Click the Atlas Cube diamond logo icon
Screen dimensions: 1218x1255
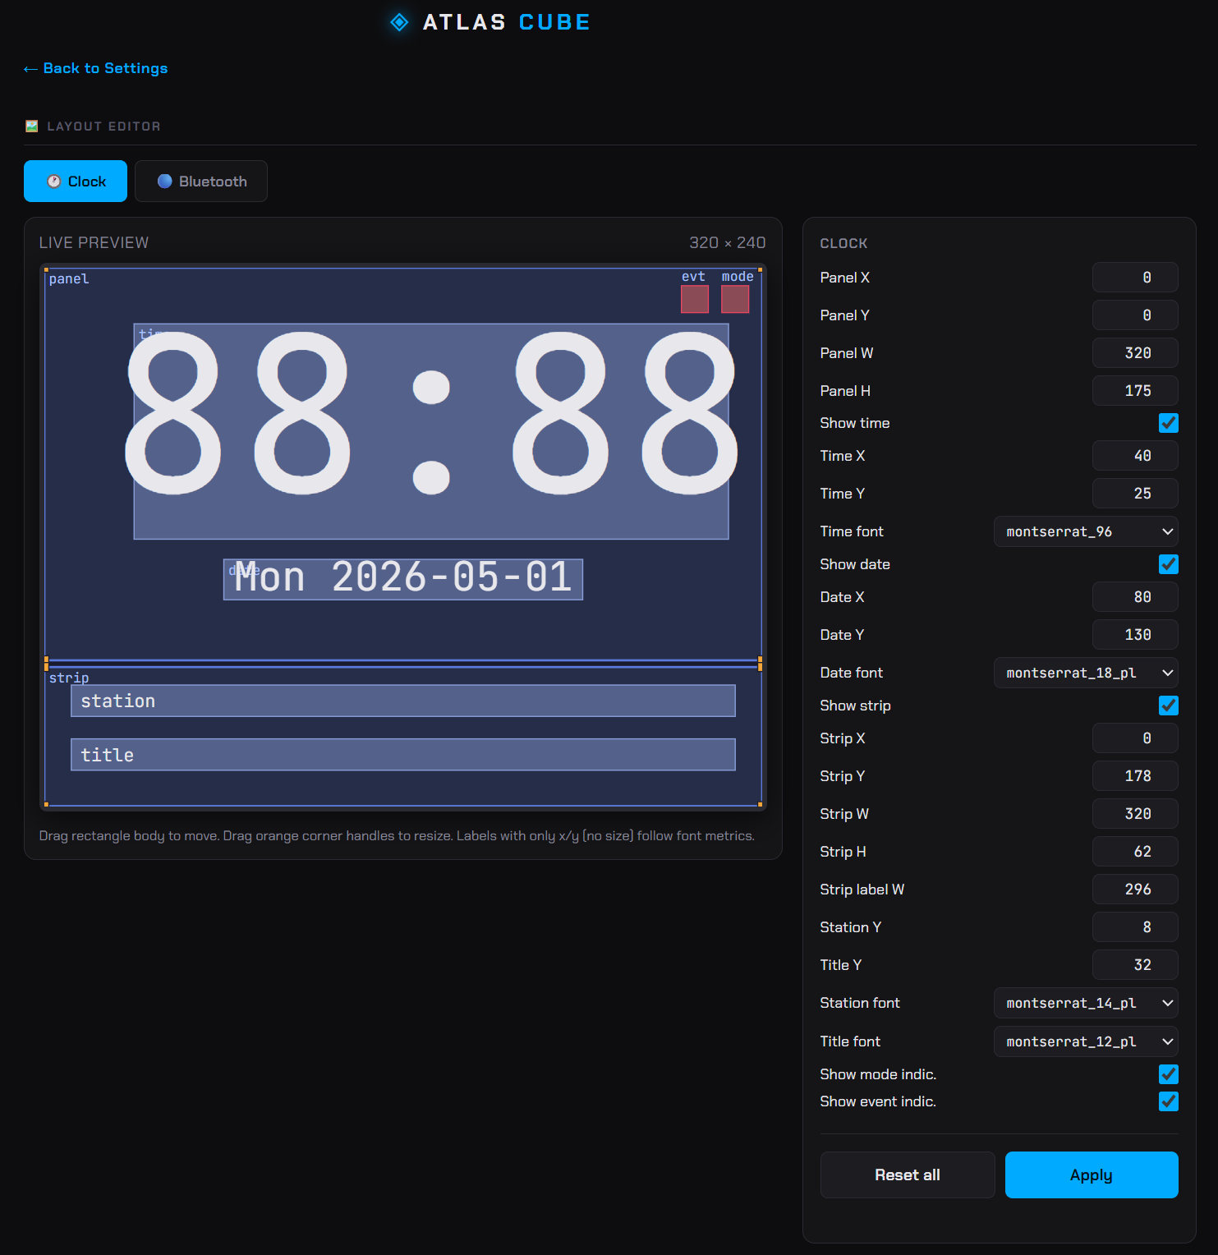[x=399, y=22]
